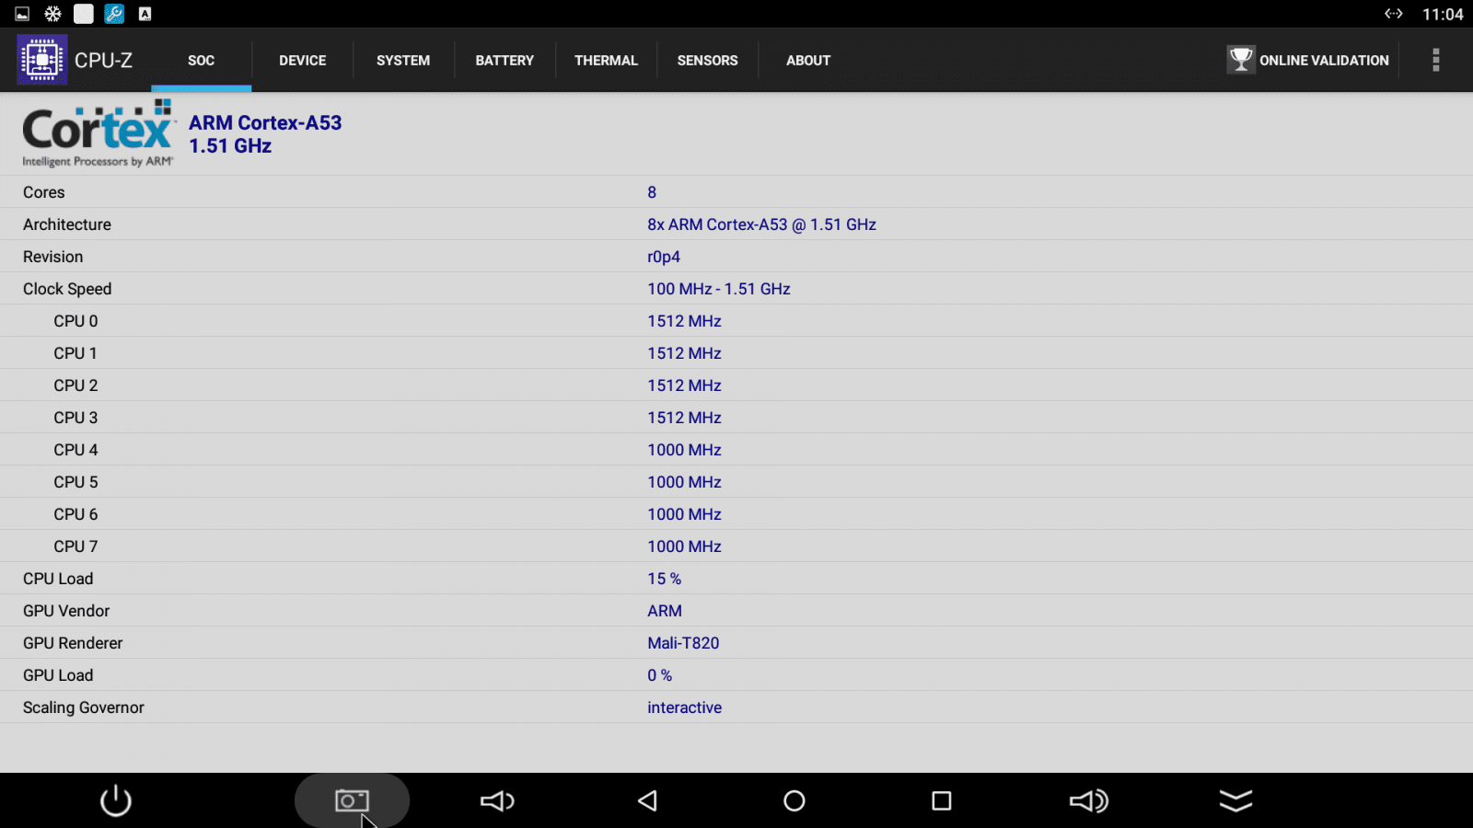Image resolution: width=1473 pixels, height=828 pixels.
Task: Click the CPU-Z app logo icon
Action: pos(41,59)
